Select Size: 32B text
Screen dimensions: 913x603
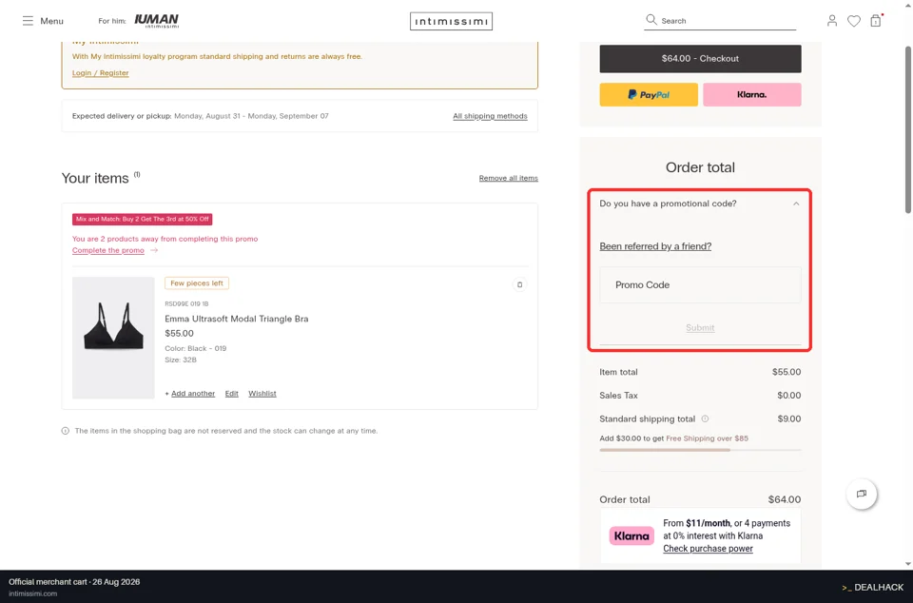click(181, 360)
